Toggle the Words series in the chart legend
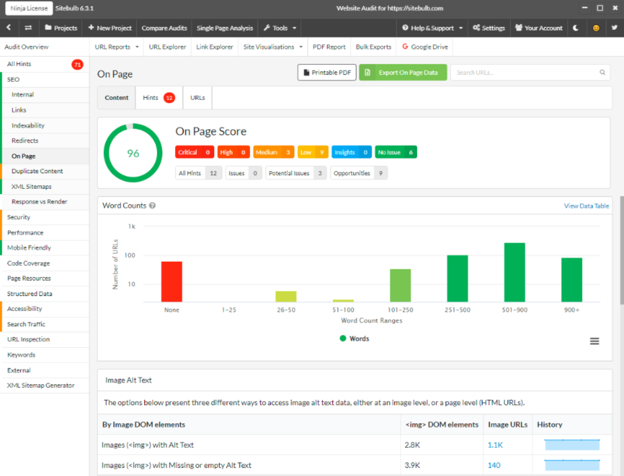The height and width of the screenshot is (476, 624). [354, 338]
